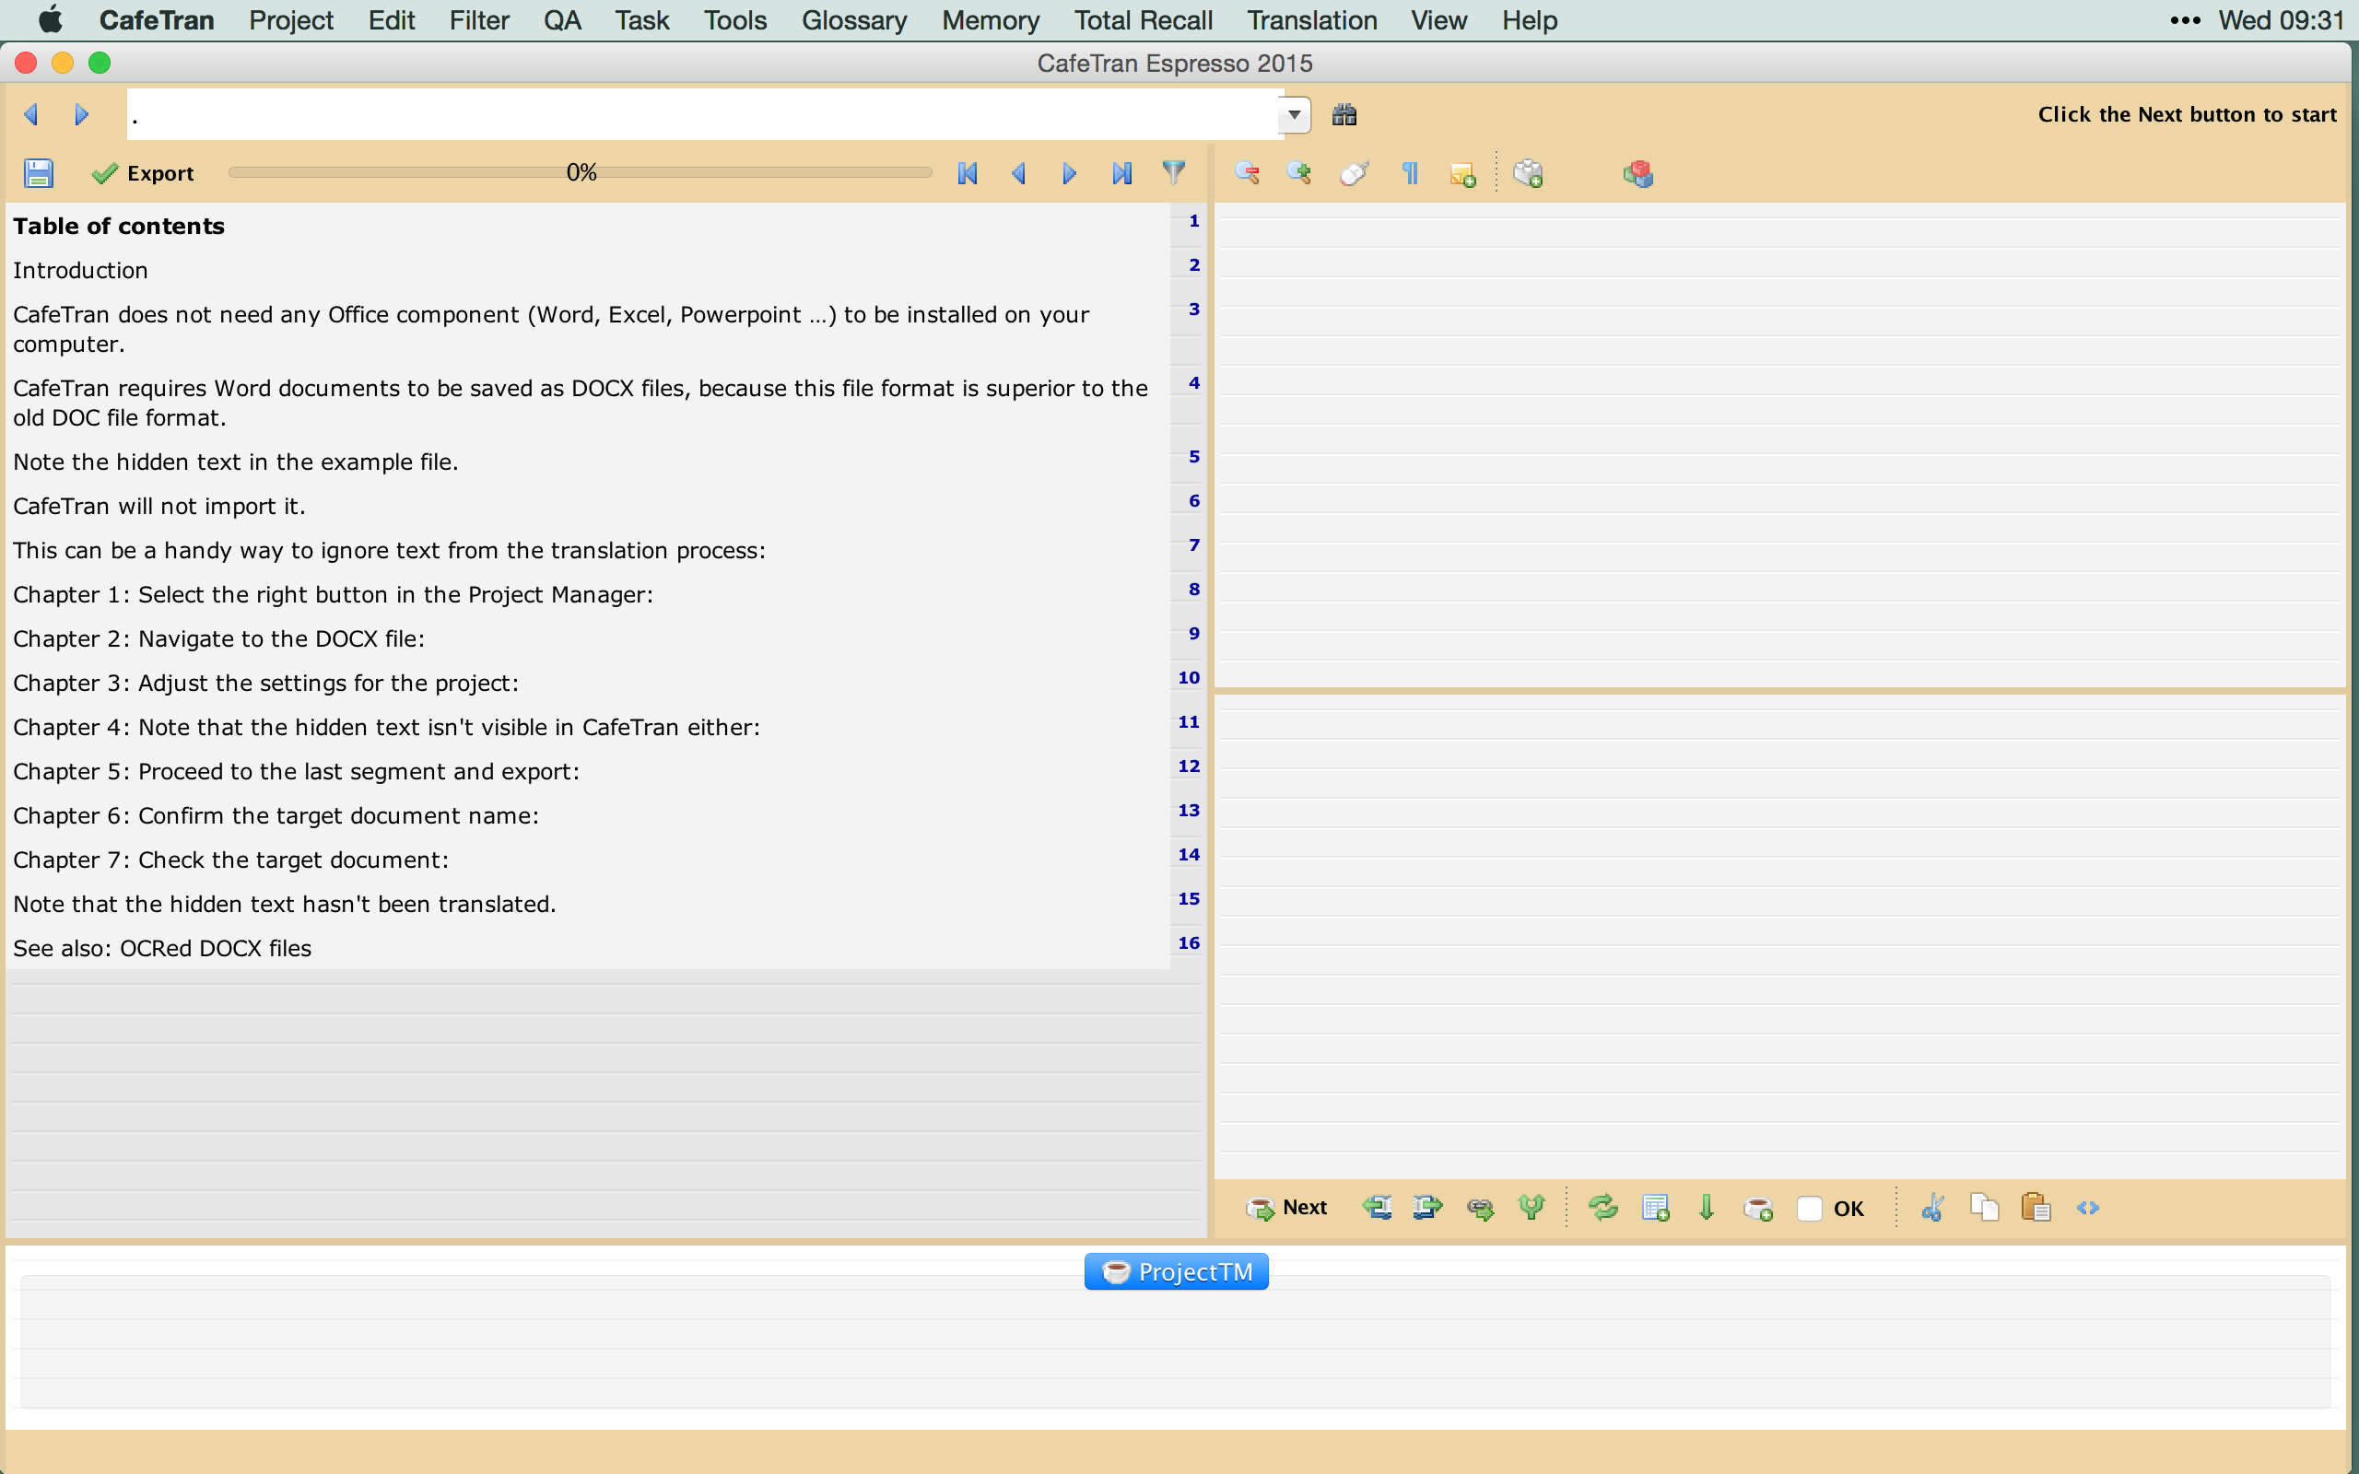This screenshot has height=1474, width=2359.
Task: Click the binoculars search icon
Action: (1344, 115)
